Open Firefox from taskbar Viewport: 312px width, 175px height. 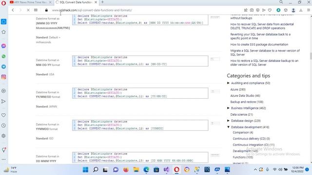coord(126,170)
